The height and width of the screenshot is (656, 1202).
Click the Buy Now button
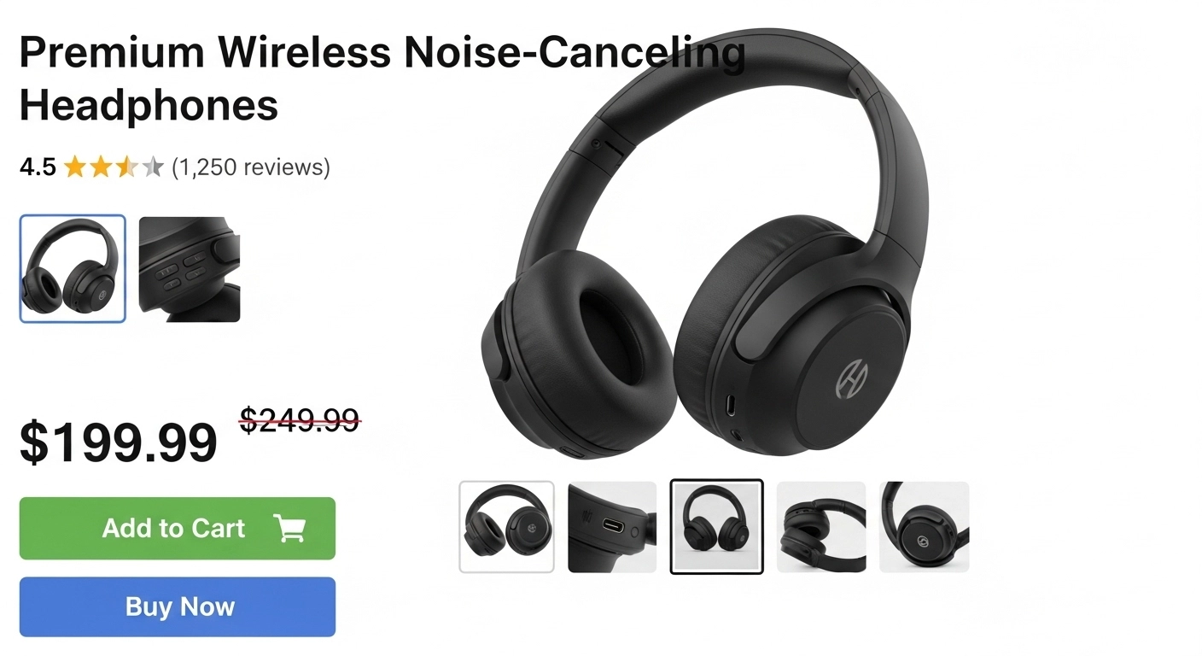(x=178, y=606)
